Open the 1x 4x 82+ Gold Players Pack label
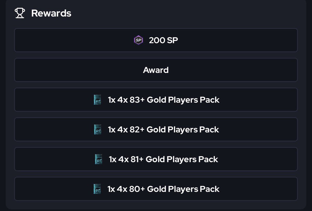Screen dimensions: 312x211 (164, 130)
